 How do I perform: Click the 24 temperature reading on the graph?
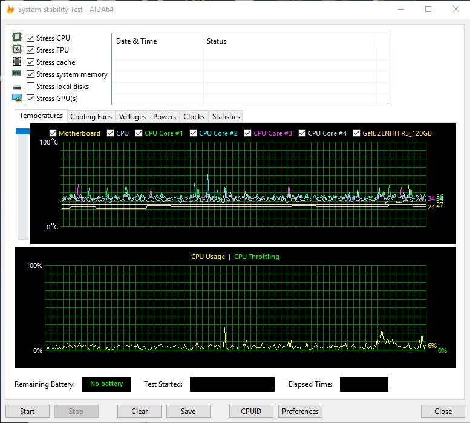[x=431, y=207]
